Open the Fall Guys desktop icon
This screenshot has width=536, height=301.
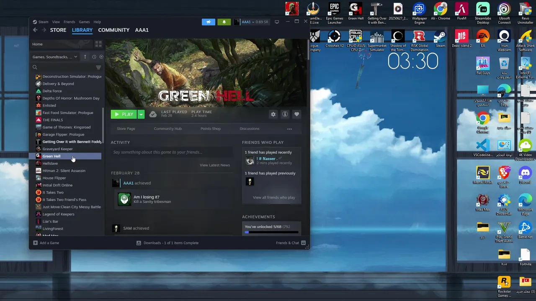[483, 66]
